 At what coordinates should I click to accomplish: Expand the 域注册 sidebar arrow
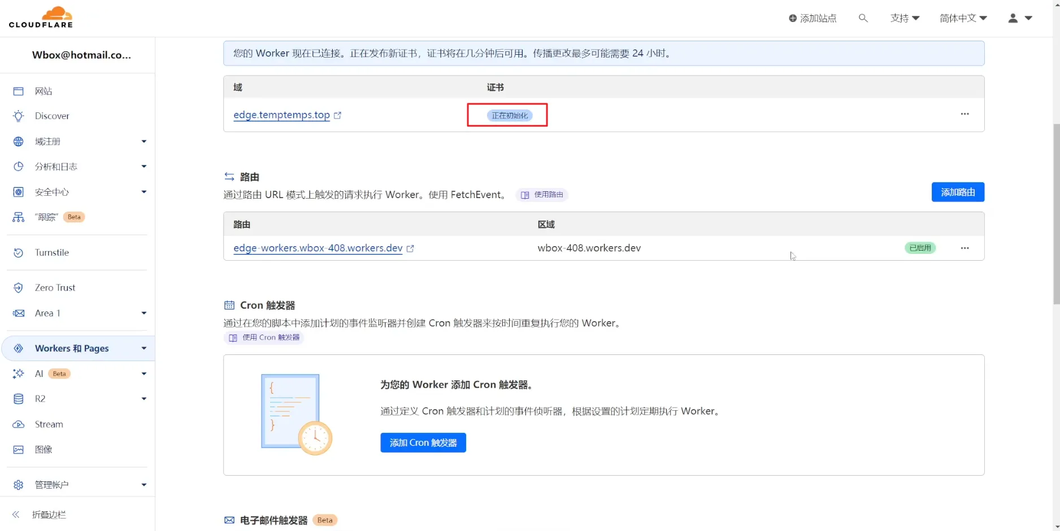click(144, 142)
